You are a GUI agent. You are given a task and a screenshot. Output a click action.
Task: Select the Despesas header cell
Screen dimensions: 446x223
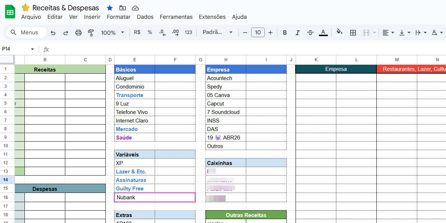click(x=60, y=189)
